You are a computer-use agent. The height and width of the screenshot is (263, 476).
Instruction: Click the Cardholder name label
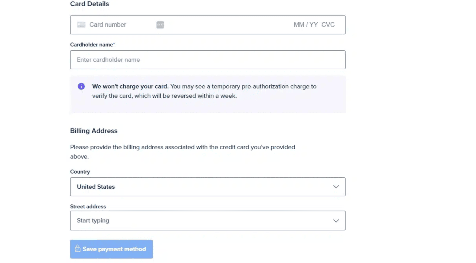pyautogui.click(x=92, y=45)
